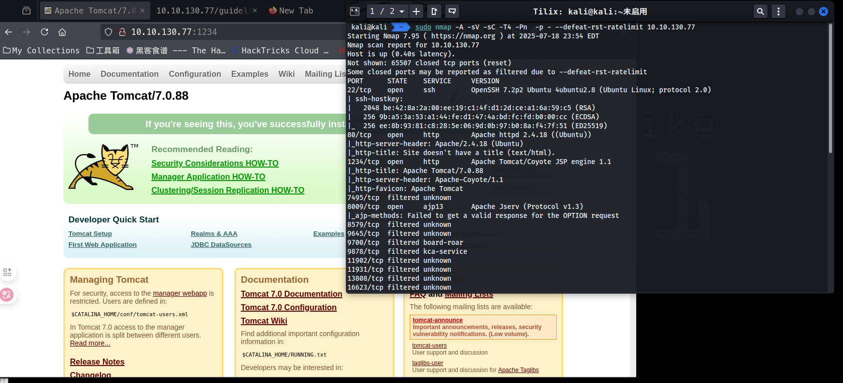Viewport: 843px width, 383px height.
Task: Open the HackTricks Cloud bookmark
Action: tap(280, 50)
